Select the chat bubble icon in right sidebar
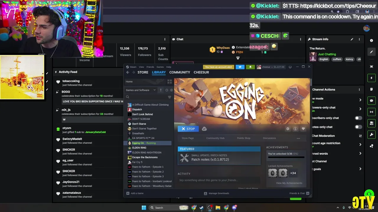Screen dimensions: 378x212 372,101
